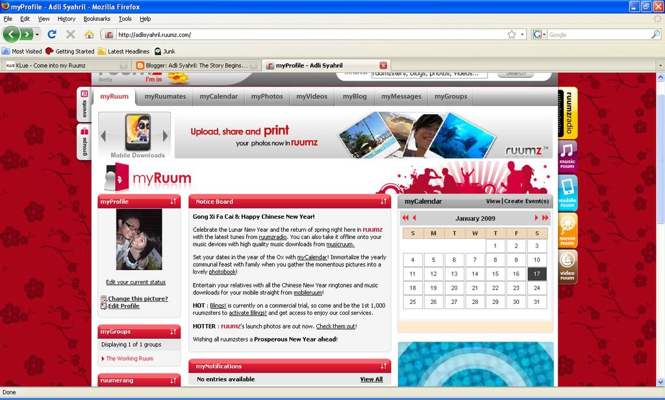
Task: Switch to the myRuumates tab
Action: [x=165, y=96]
